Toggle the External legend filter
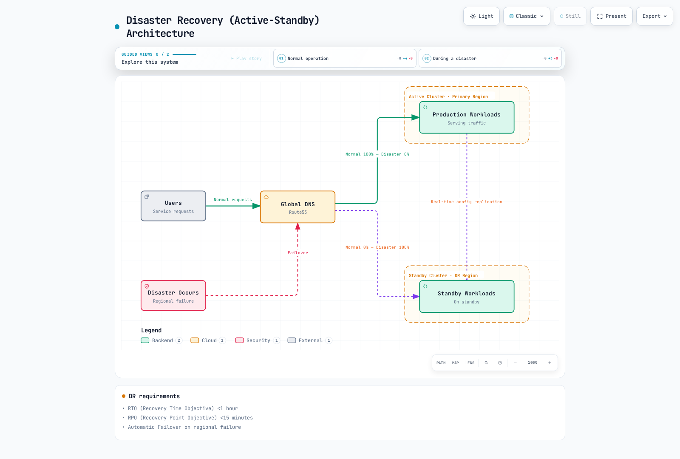The height and width of the screenshot is (459, 680). pyautogui.click(x=310, y=340)
